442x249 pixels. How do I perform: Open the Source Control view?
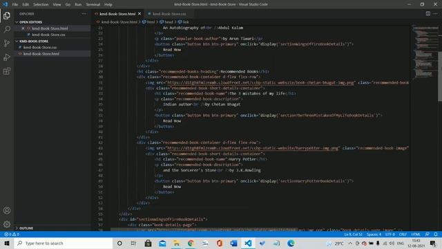coord(7,43)
